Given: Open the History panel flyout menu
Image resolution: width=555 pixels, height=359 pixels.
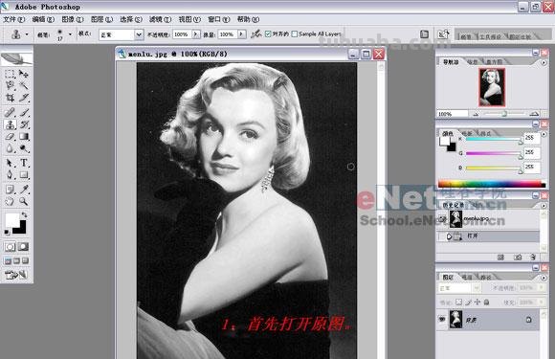Looking at the screenshot, I should [544, 205].
